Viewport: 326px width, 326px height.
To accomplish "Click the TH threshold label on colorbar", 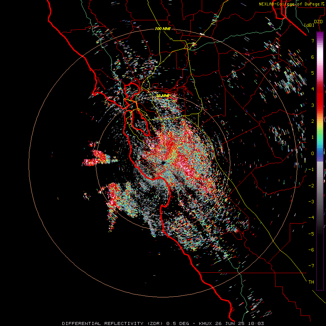I will (311, 282).
